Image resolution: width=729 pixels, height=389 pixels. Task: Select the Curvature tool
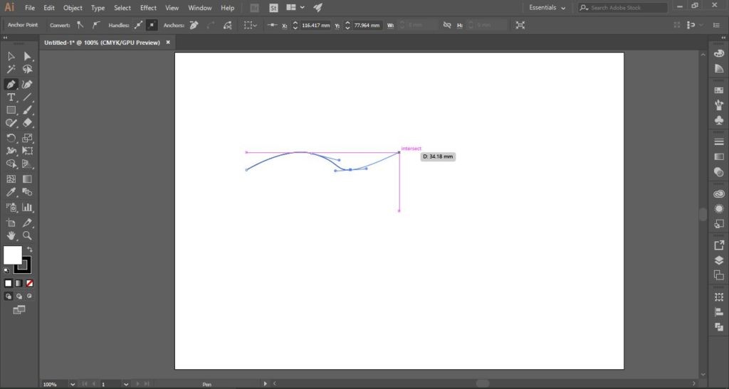pos(27,85)
